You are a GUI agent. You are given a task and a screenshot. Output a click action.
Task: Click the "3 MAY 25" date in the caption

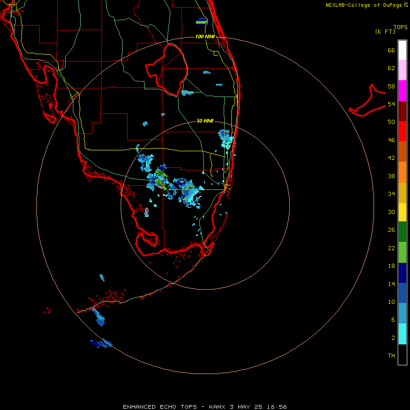(x=246, y=407)
